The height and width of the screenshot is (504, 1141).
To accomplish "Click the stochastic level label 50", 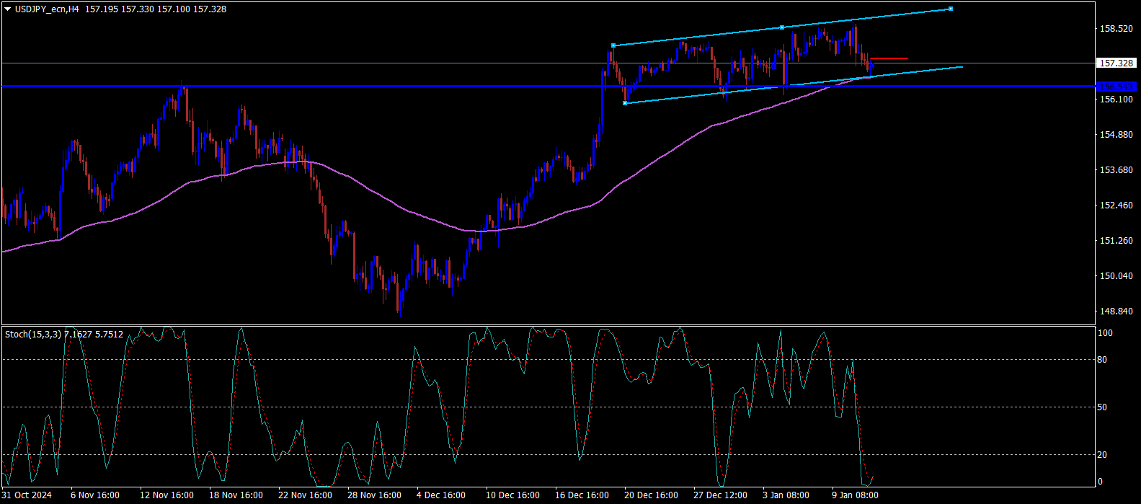I will [1102, 407].
